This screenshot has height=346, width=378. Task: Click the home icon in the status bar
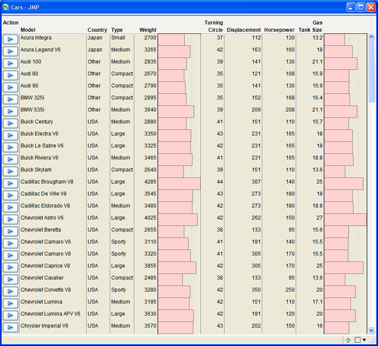[x=348, y=340]
